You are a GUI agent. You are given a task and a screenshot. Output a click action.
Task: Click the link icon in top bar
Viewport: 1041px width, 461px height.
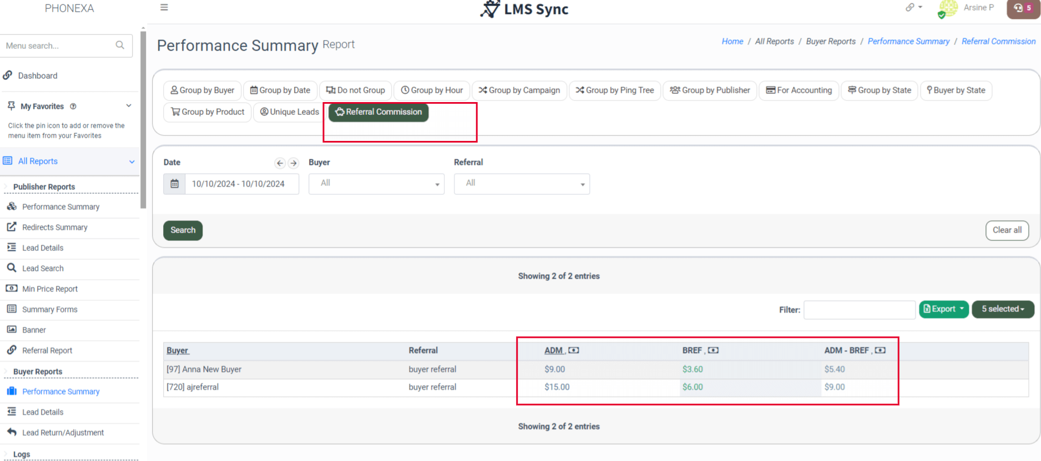pyautogui.click(x=910, y=8)
